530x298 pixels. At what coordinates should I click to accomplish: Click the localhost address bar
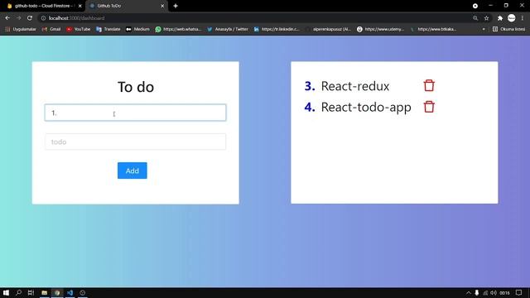253,18
